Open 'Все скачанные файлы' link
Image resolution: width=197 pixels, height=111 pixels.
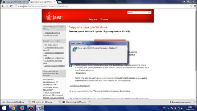coord(182,102)
